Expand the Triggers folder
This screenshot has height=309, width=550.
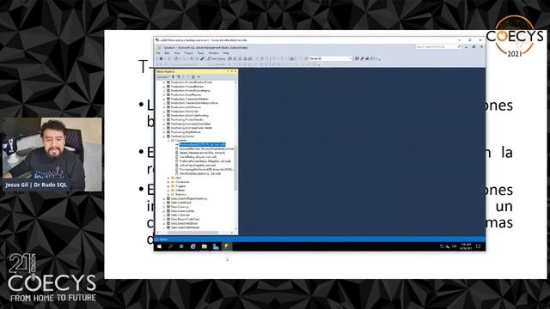[168, 186]
